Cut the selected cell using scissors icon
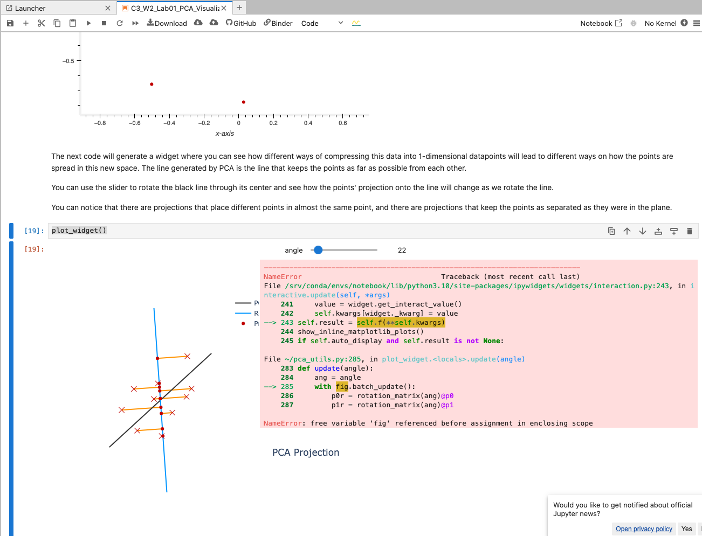 click(42, 23)
